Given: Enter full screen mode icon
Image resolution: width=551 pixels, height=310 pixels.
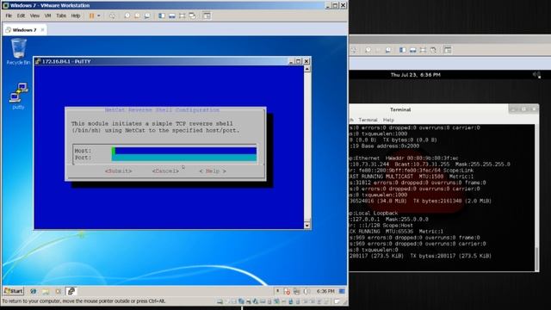Looking at the screenshot, I should [182, 15].
